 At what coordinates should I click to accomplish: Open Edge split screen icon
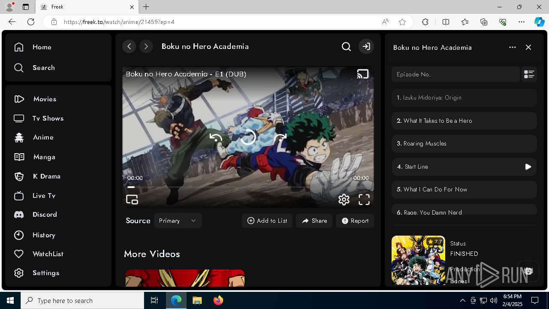point(446,22)
